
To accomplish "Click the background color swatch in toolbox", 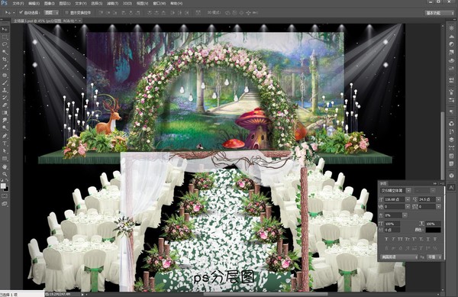I will coord(6,189).
